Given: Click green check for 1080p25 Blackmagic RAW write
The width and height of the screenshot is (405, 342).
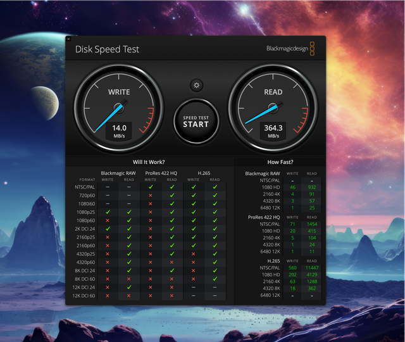Looking at the screenshot, I should (x=108, y=212).
